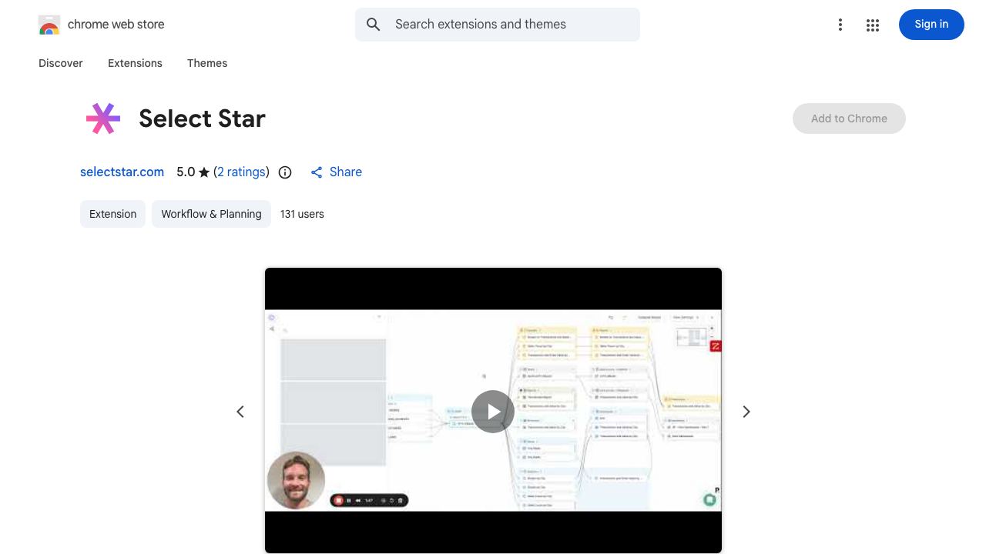
Task: Go to the Discover tab
Action: click(x=61, y=63)
